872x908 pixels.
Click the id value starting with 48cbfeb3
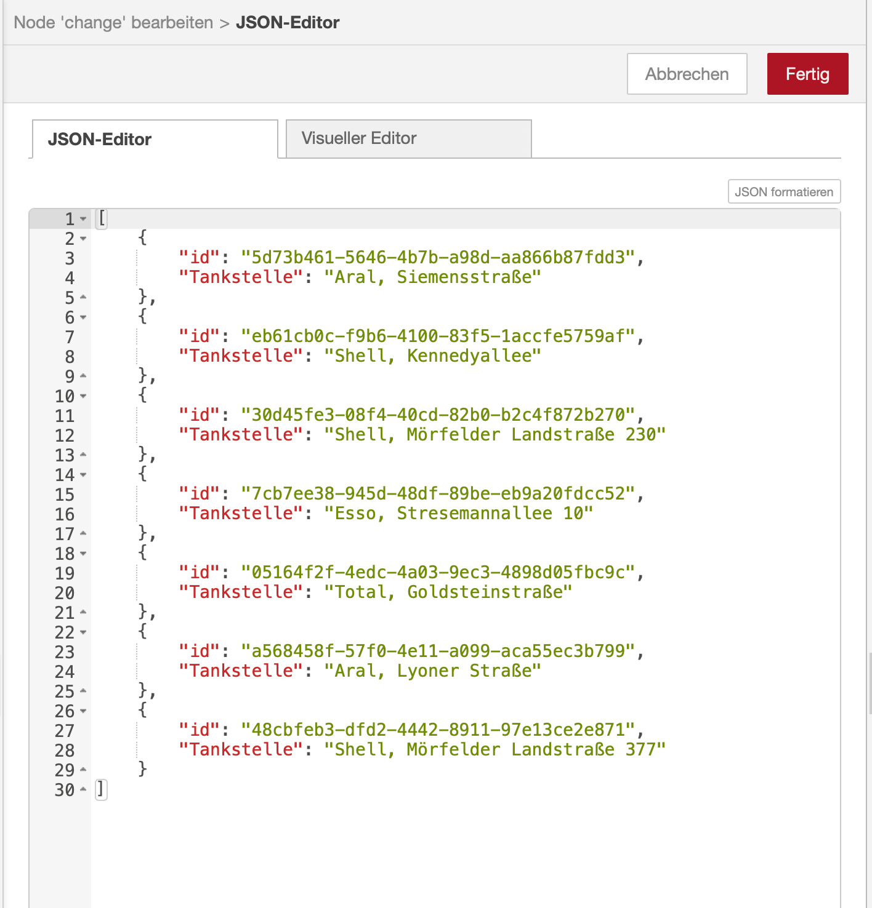438,730
